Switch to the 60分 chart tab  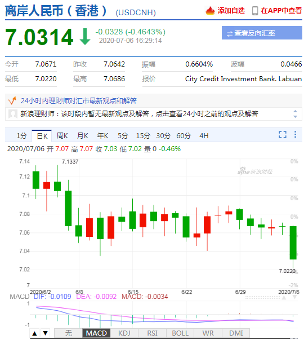pyautogui.click(x=184, y=136)
